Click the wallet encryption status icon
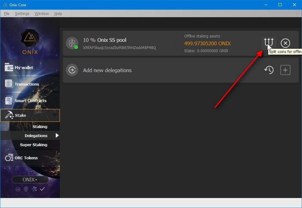302x208 pixels. [18, 189]
